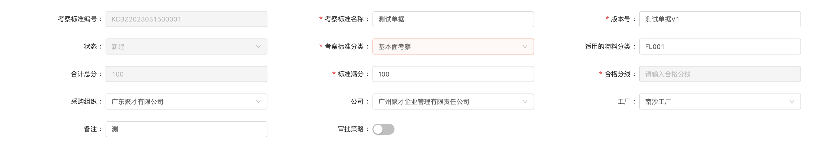Expand the 考察标准分类 dropdown chevron
The height and width of the screenshot is (143, 818).
tap(525, 46)
